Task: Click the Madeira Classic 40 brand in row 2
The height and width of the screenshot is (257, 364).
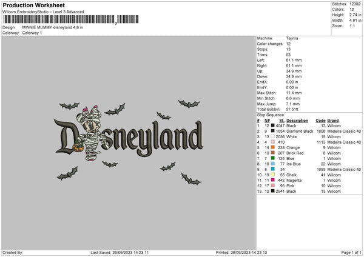Action: pyautogui.click(x=344, y=132)
